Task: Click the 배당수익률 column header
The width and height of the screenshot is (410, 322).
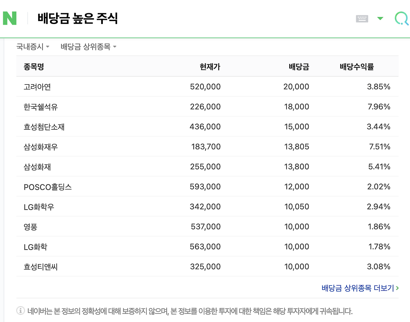Action: (x=357, y=67)
